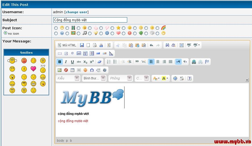This screenshot has height=146, width=252.
Task: Click the Insert Link globe icon
Action: point(194,62)
